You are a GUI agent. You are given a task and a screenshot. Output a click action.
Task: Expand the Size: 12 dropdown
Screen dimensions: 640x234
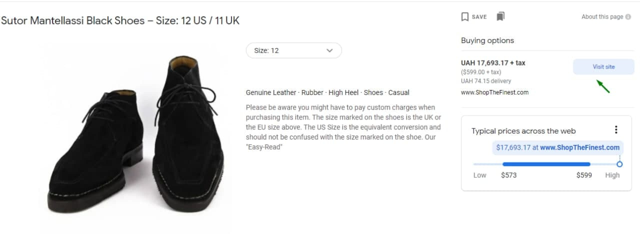(x=293, y=50)
